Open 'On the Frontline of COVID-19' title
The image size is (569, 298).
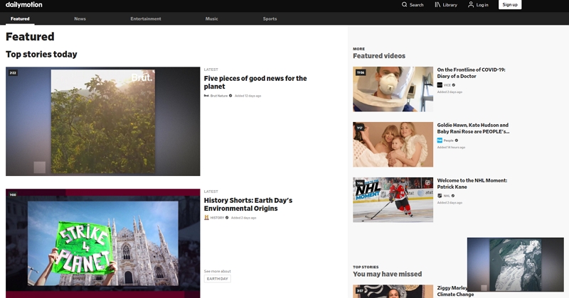click(x=471, y=73)
